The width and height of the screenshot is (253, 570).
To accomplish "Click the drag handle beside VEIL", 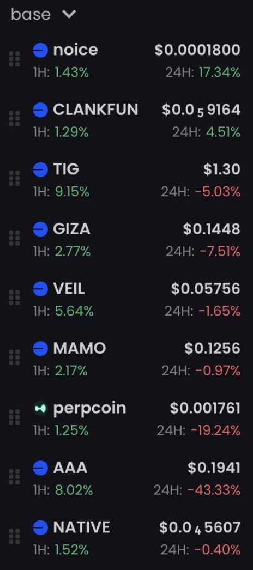I will pyautogui.click(x=14, y=298).
